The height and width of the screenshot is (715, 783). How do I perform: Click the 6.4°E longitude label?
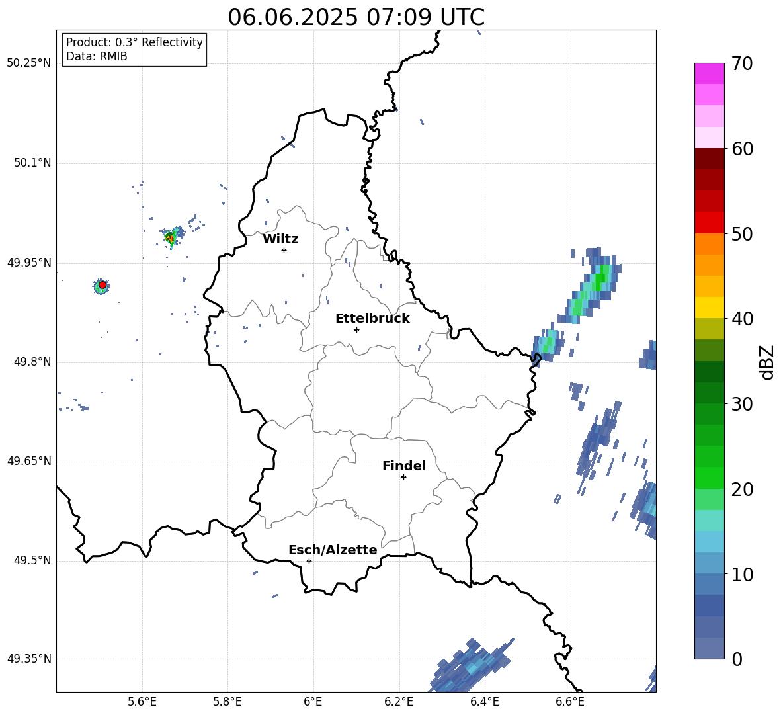pos(484,702)
